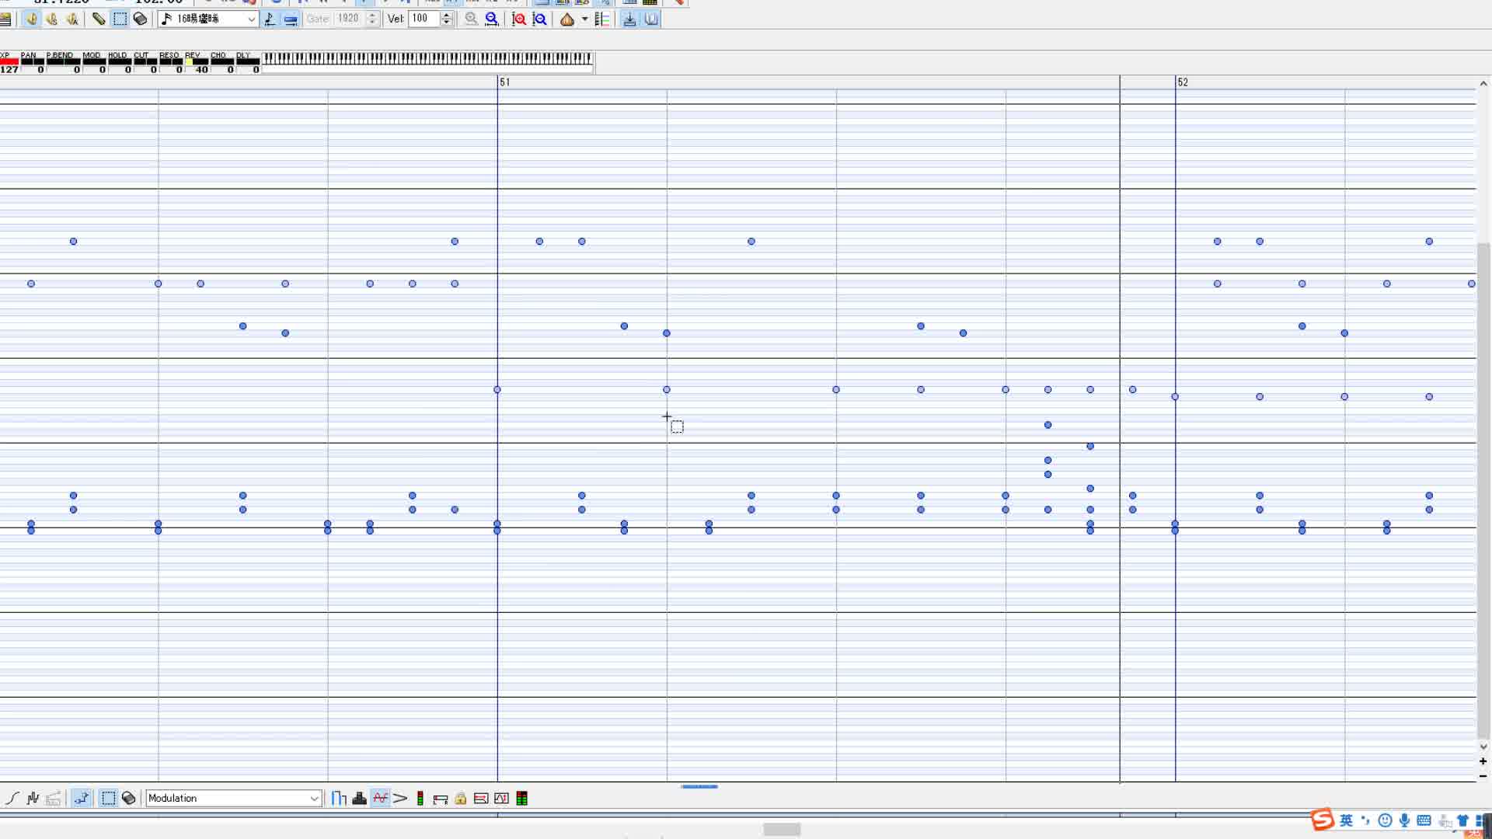Select the random waveform draw tool

coord(33,798)
